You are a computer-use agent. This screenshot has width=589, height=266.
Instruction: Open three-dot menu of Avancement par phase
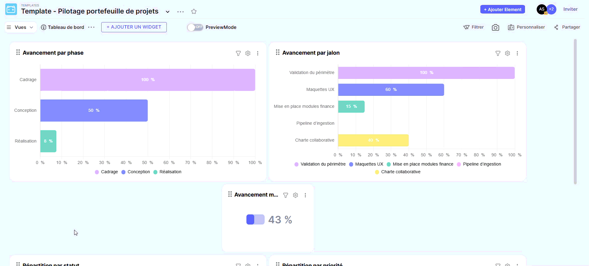click(x=258, y=53)
